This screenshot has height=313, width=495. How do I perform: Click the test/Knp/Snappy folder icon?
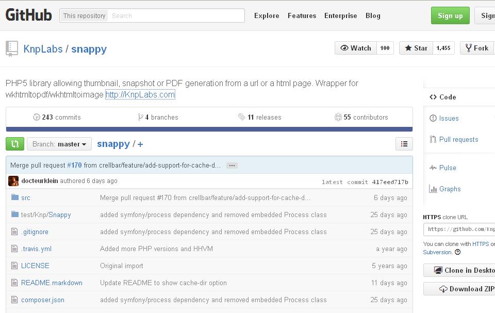coord(15,215)
